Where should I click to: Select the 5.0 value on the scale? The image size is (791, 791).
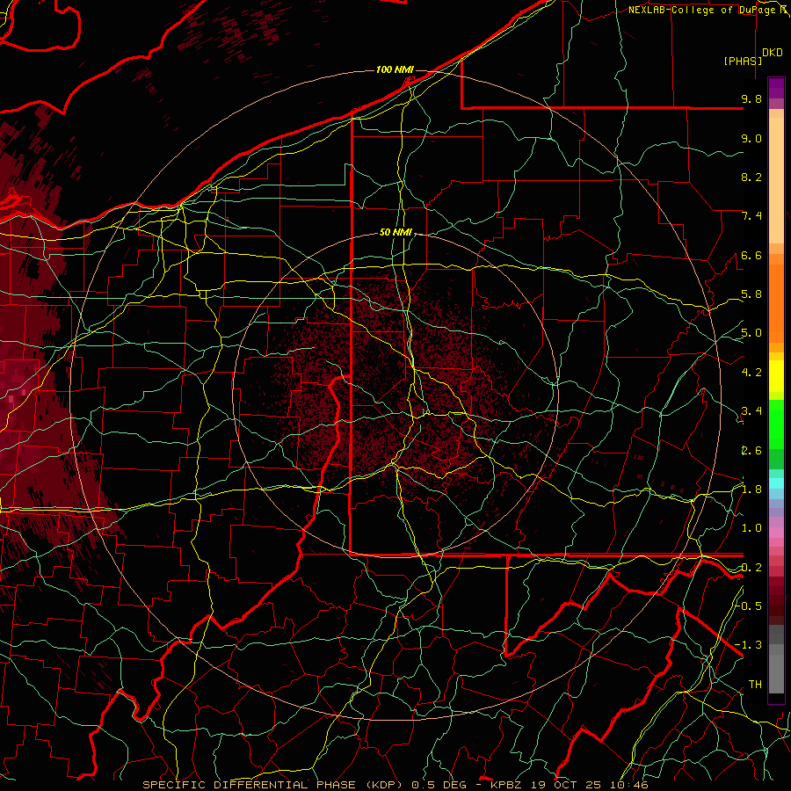point(751,333)
